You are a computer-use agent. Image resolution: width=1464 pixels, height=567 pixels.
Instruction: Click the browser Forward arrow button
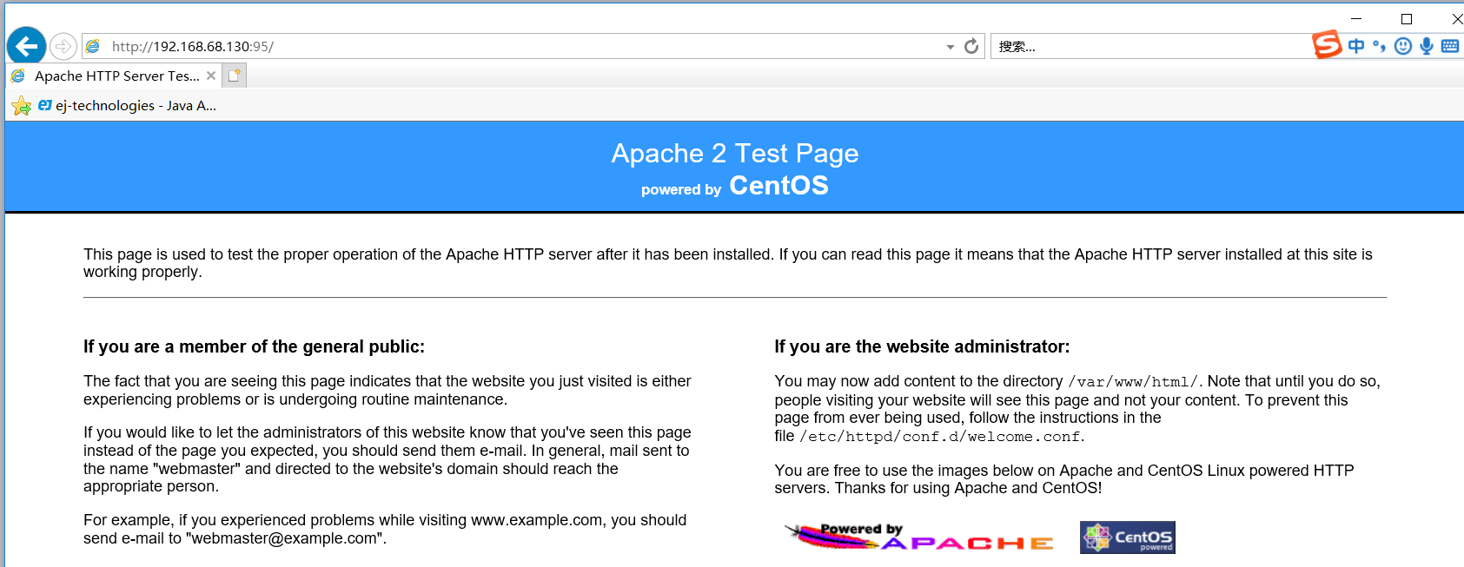coord(63,46)
